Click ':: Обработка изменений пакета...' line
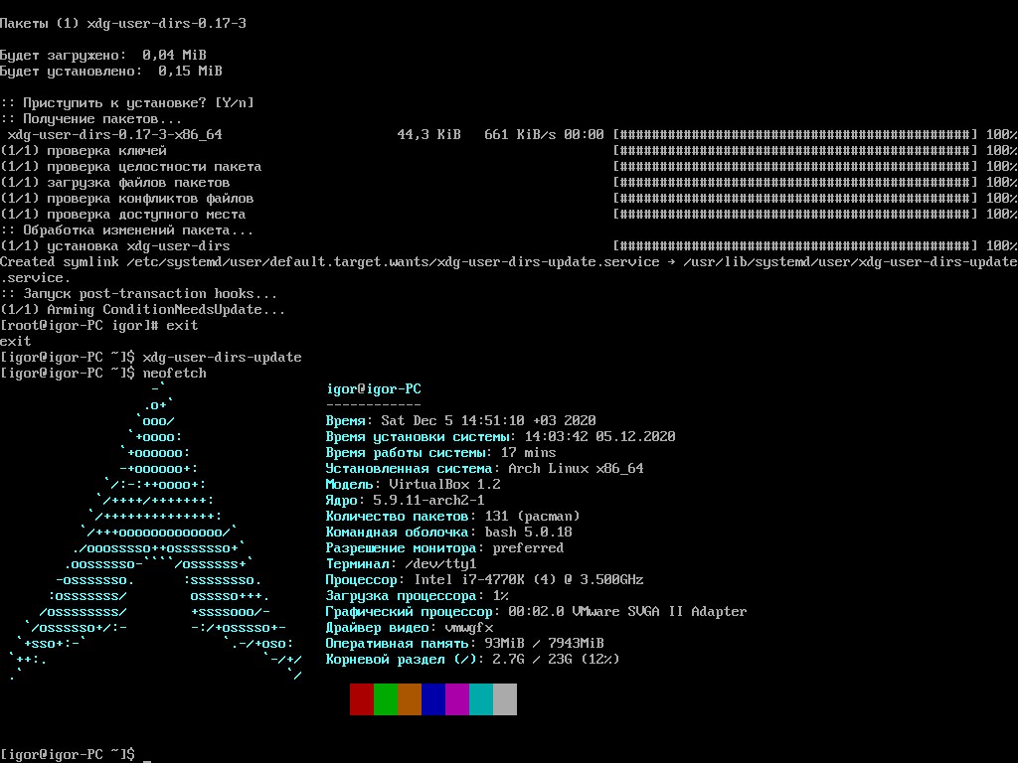1018x763 pixels. [127, 229]
